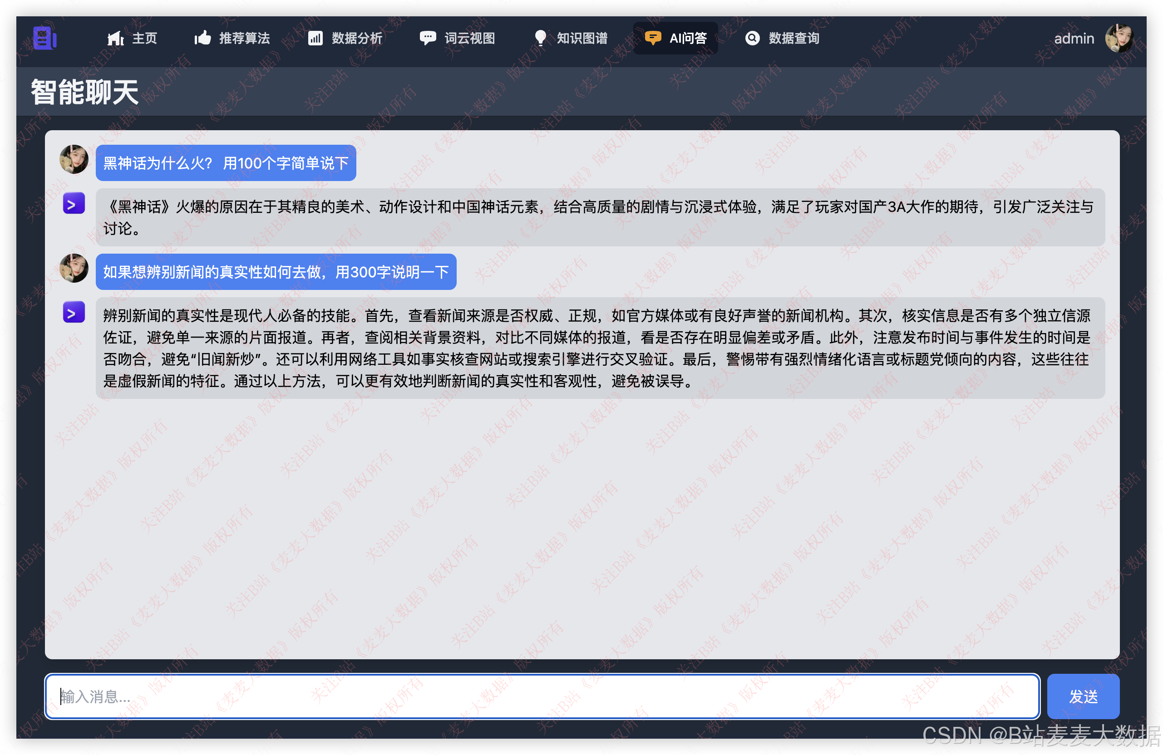Click the user avatar beside the 黑神话 question

point(74,160)
